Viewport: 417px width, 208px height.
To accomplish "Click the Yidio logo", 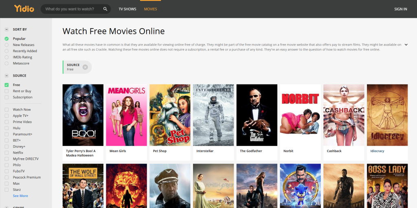I will (x=24, y=9).
